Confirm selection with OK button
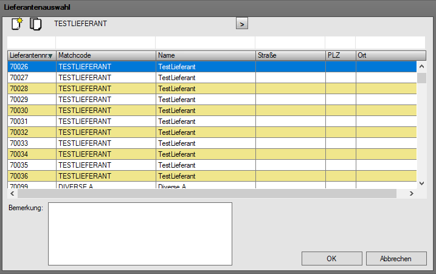This screenshot has width=436, height=274. point(331,258)
